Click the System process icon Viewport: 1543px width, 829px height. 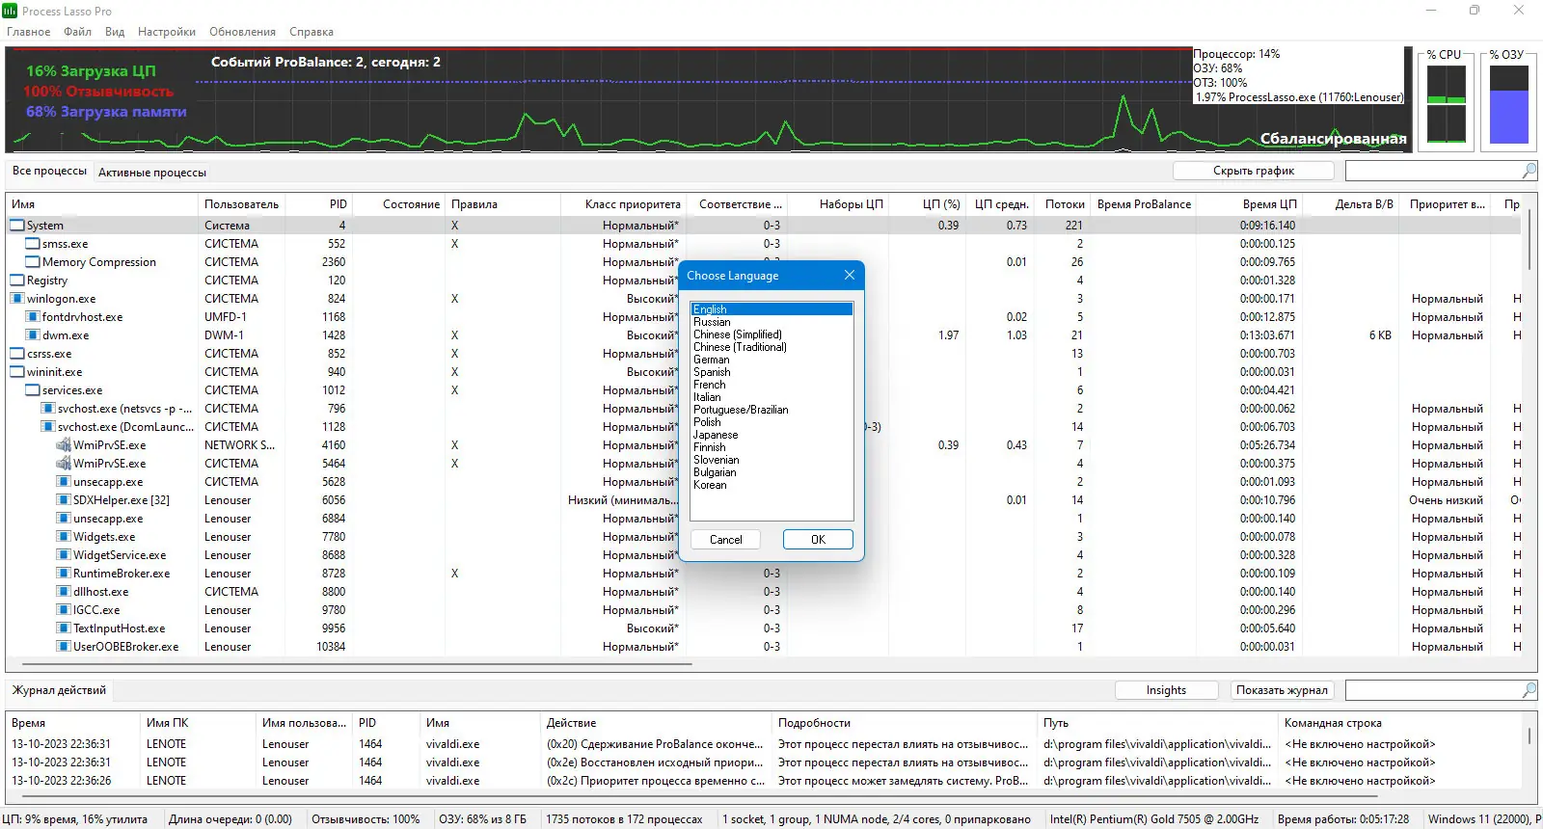[x=17, y=226]
